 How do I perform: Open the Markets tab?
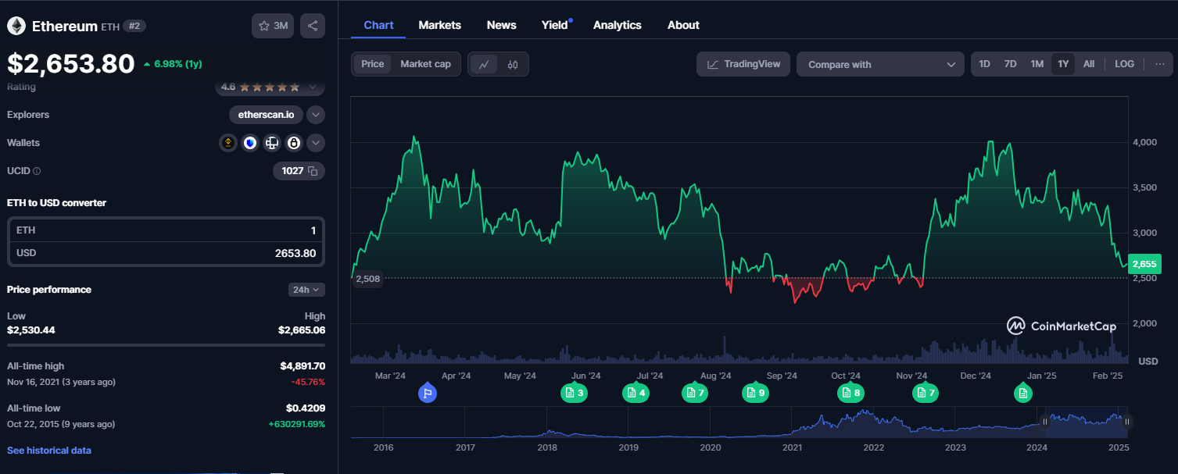coord(440,25)
